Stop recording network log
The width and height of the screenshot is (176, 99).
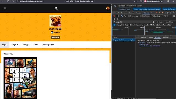point(114,16)
